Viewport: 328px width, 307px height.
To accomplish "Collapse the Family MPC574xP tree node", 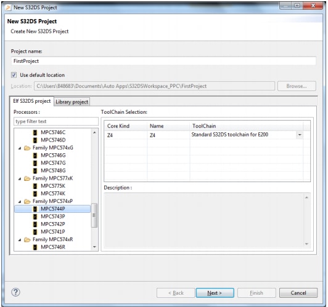I will (x=20, y=202).
